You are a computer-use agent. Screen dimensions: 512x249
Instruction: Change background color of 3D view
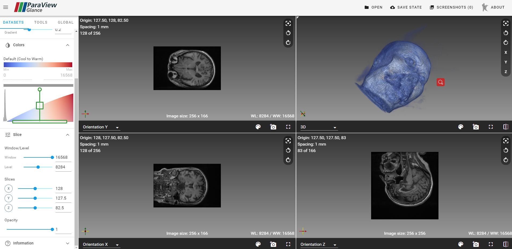[x=461, y=127]
